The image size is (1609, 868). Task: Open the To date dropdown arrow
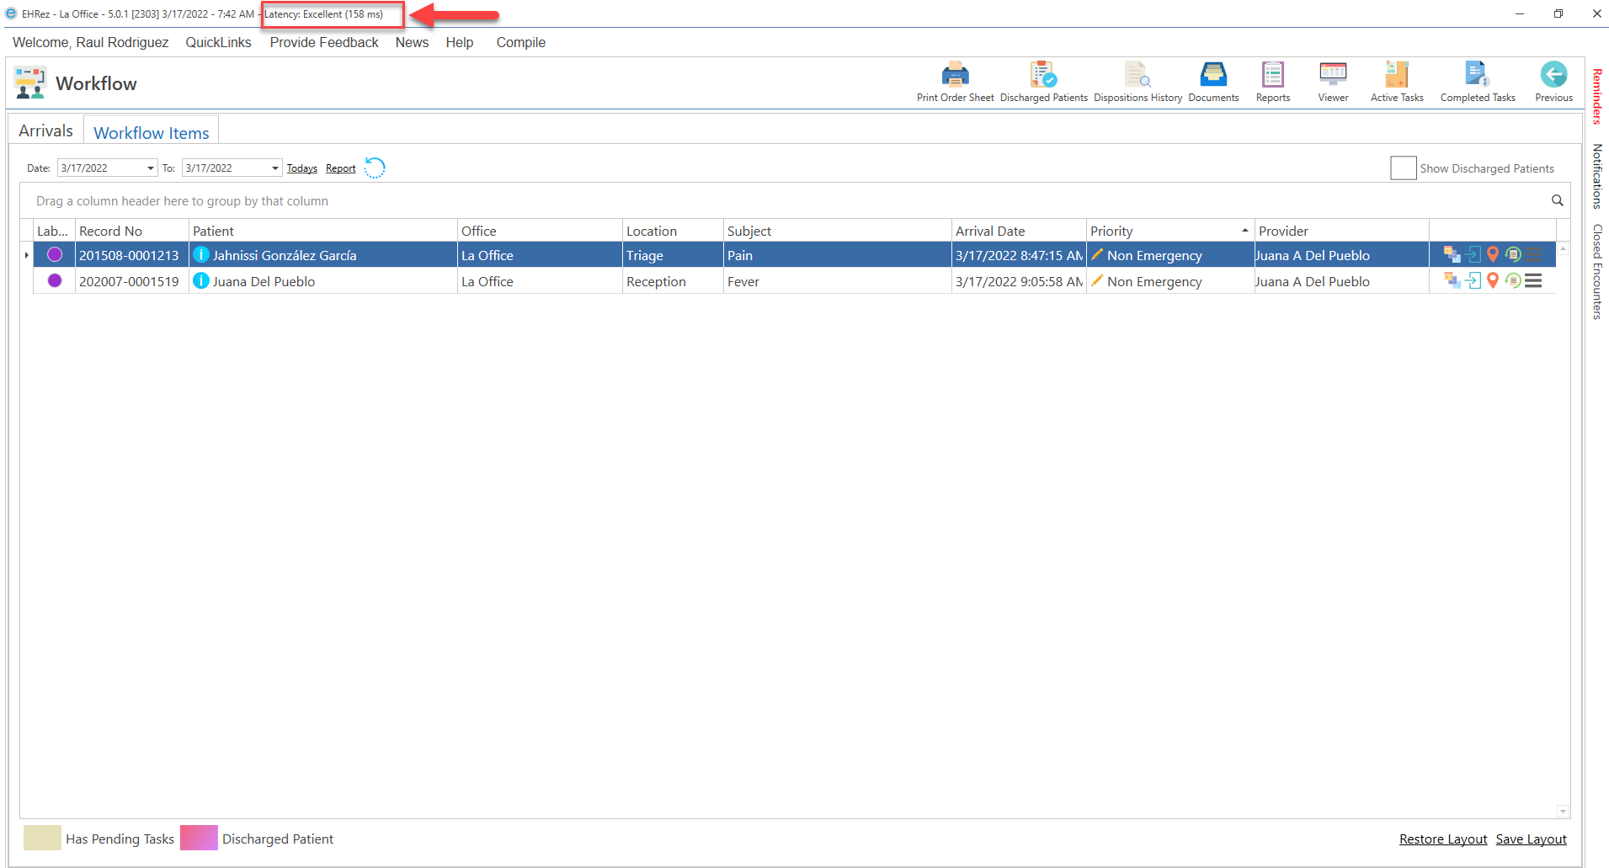[275, 168]
